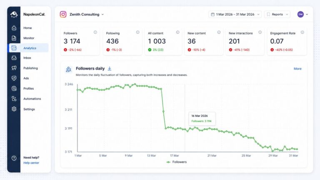Click the New interactions value 201
This screenshot has height=180, width=320.
(x=234, y=41)
